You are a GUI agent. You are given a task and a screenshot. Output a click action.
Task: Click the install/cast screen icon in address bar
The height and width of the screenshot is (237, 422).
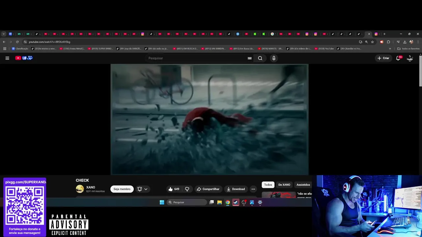(360, 42)
